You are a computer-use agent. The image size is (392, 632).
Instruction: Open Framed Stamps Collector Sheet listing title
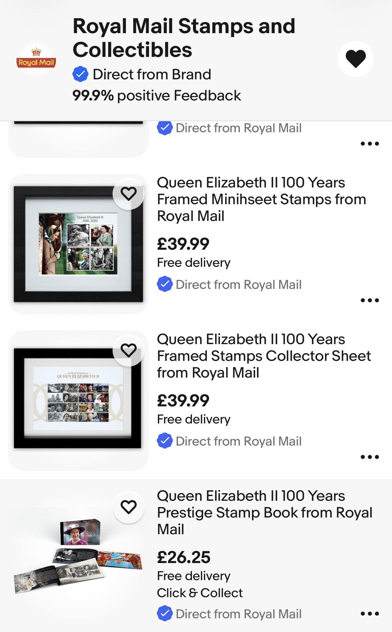pos(264,356)
